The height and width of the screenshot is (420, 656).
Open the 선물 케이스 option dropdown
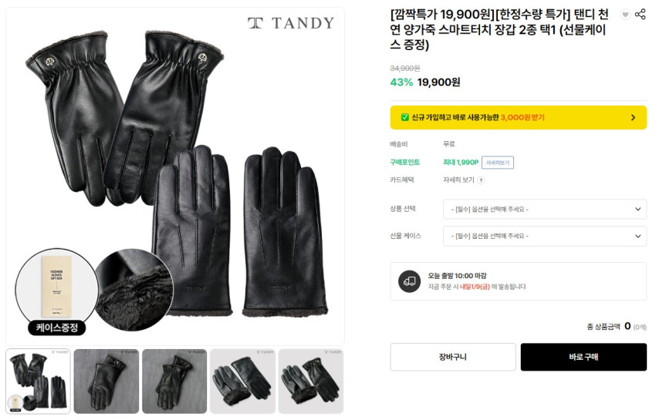(x=545, y=236)
